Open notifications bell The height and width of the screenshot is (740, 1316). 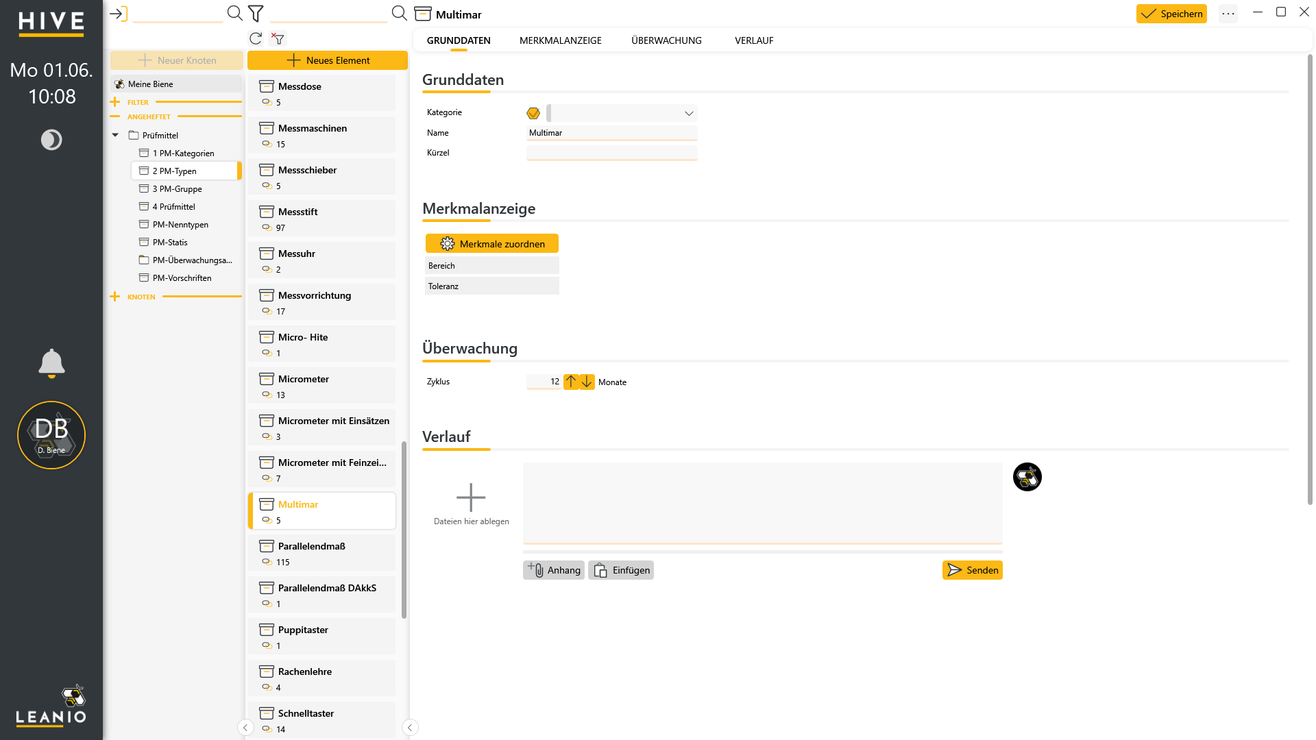51,363
